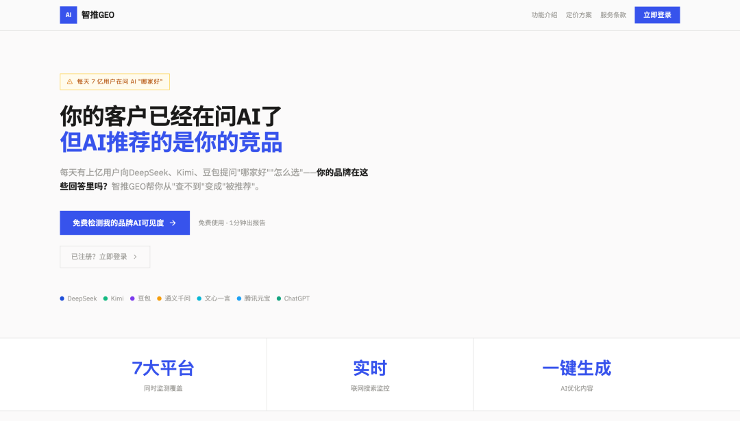Click the 豆包 platform label
740x421 pixels.
pos(144,298)
